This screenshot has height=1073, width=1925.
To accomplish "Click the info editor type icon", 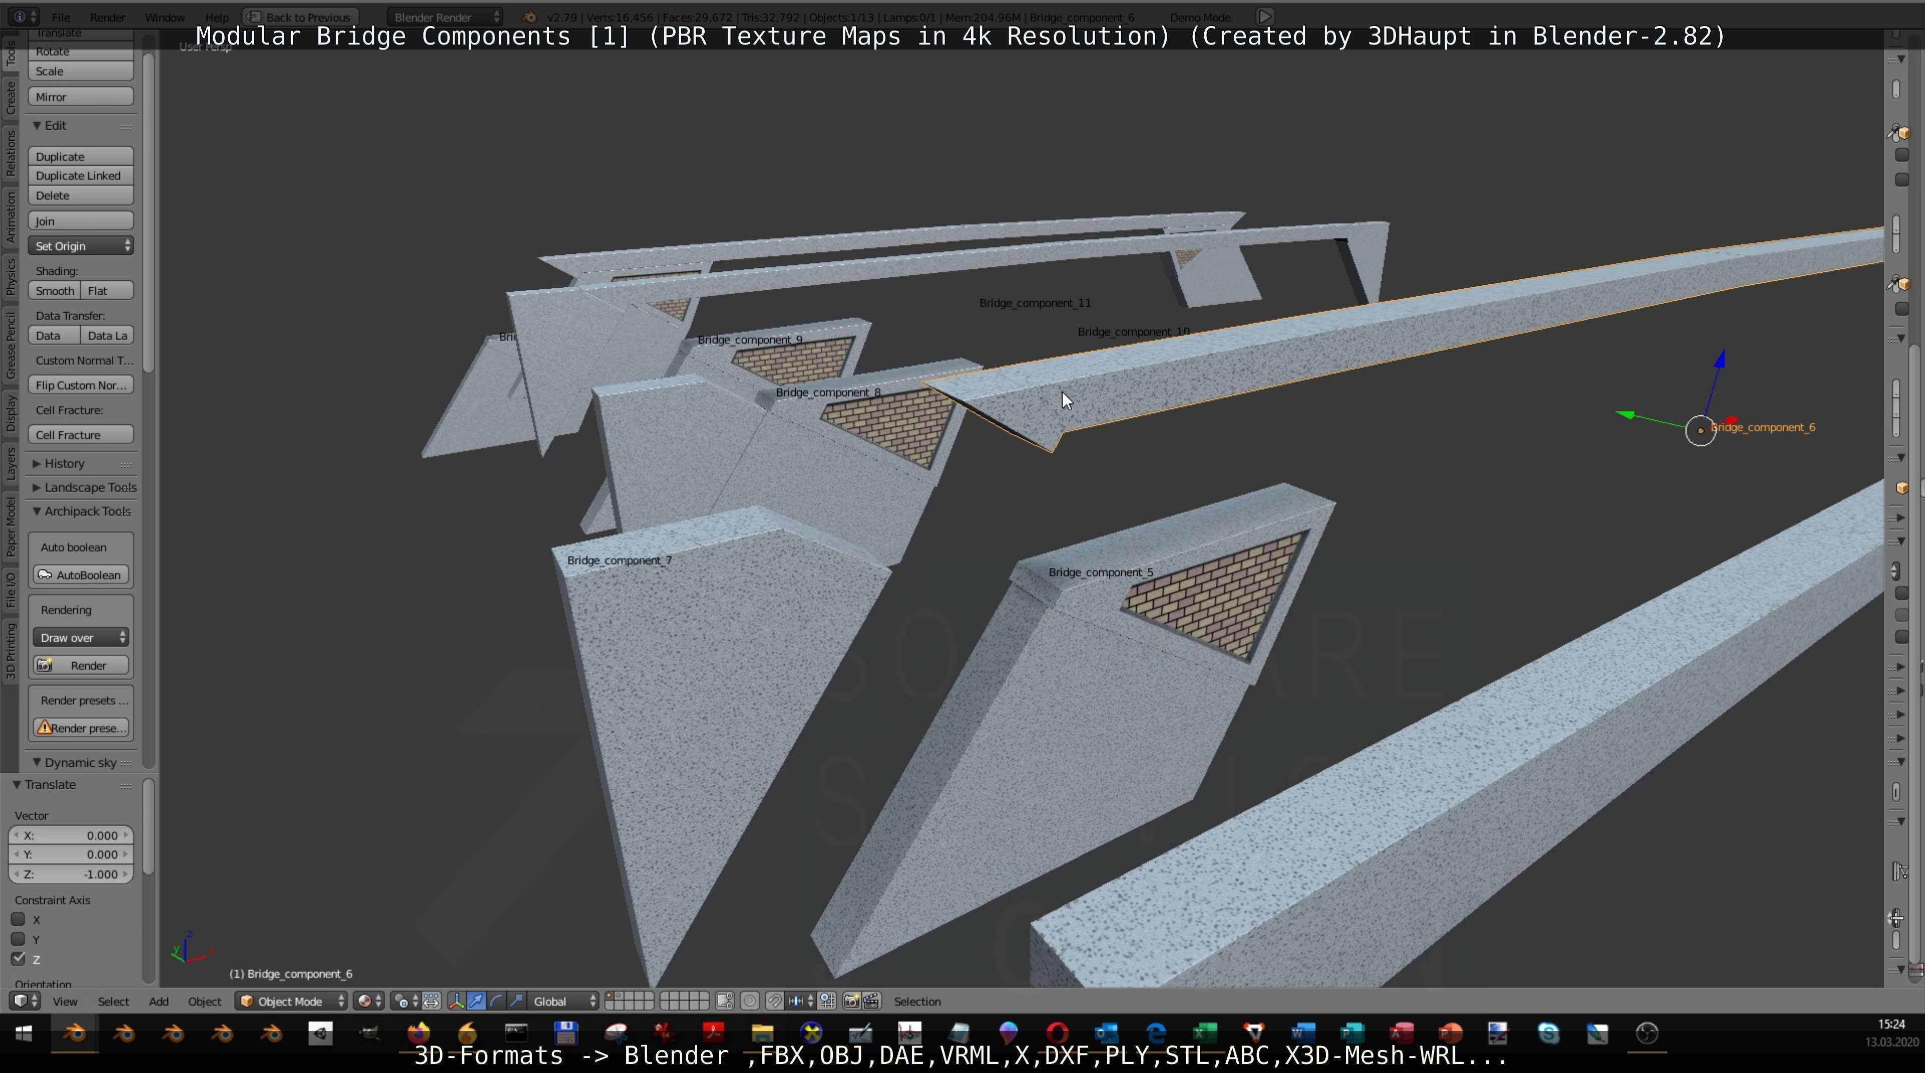I will pos(25,17).
